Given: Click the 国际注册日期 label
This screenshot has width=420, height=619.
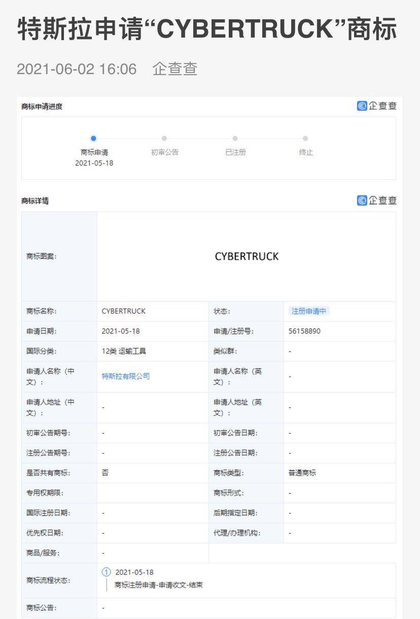Looking at the screenshot, I should coord(48,513).
